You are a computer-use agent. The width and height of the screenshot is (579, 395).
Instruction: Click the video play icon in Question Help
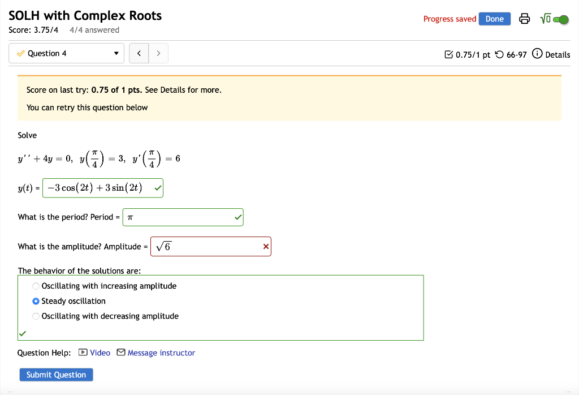click(x=83, y=353)
